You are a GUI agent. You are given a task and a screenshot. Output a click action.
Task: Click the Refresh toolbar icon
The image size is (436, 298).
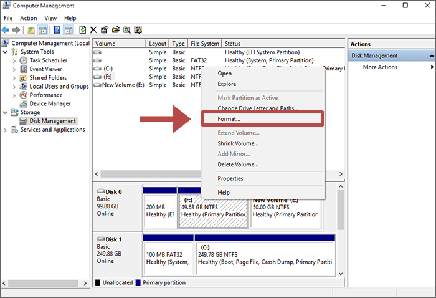click(x=83, y=30)
